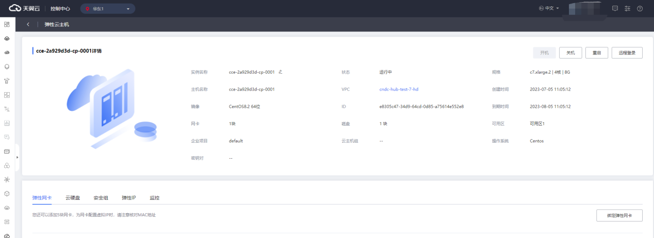
Task: Open the dashboard grid icon atop sidebar
Action: (7, 24)
